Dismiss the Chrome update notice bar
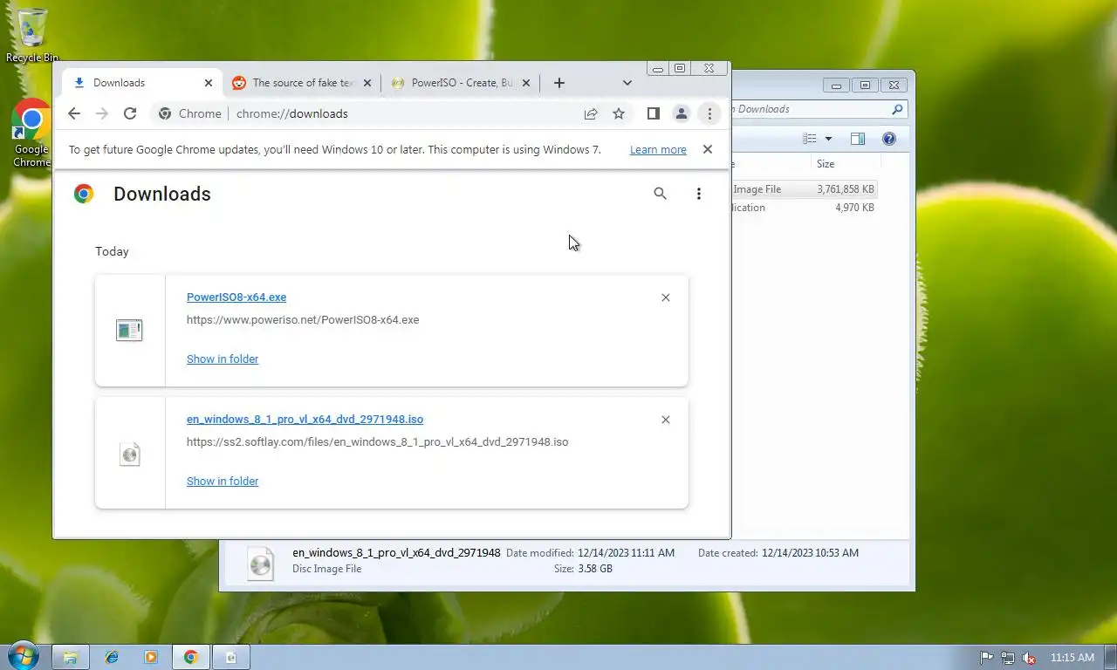This screenshot has height=670, width=1117. click(708, 149)
